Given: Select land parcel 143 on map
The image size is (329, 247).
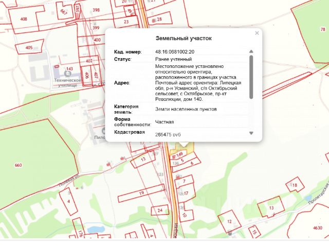Looking at the screenshot, I should click(x=69, y=68).
